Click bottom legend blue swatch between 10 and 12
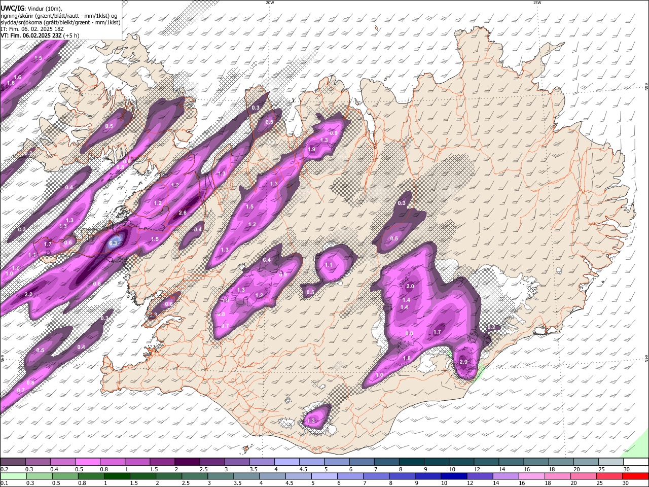 [454, 476]
